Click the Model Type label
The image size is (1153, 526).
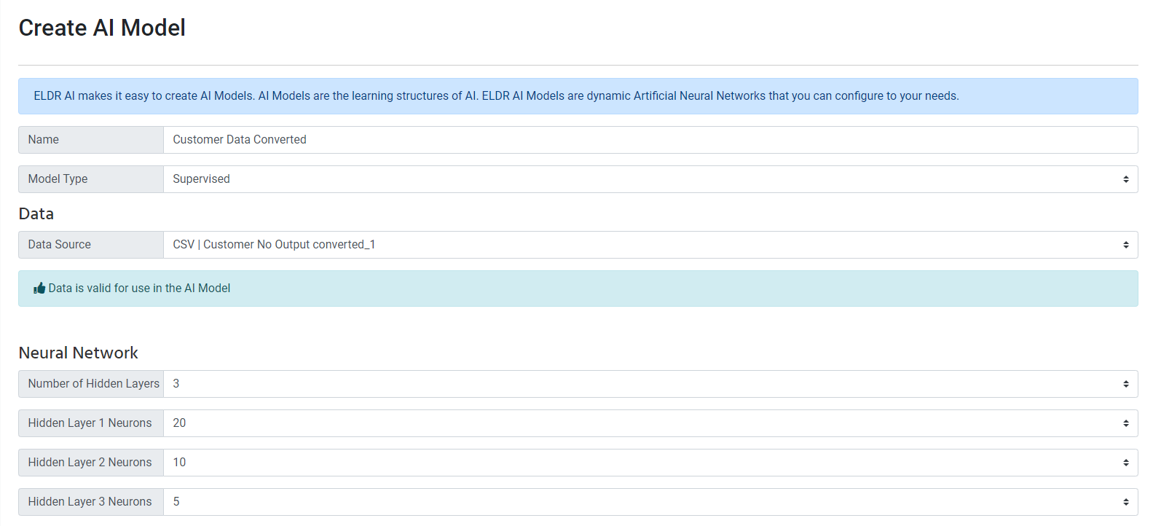(58, 179)
